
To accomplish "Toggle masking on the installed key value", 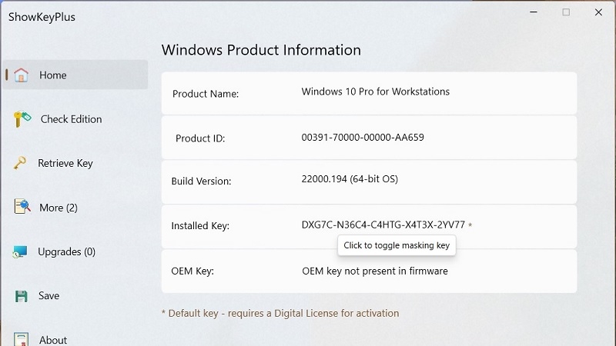I will click(x=383, y=225).
